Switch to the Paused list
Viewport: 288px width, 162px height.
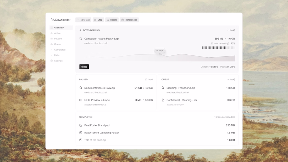[x=61, y=38]
